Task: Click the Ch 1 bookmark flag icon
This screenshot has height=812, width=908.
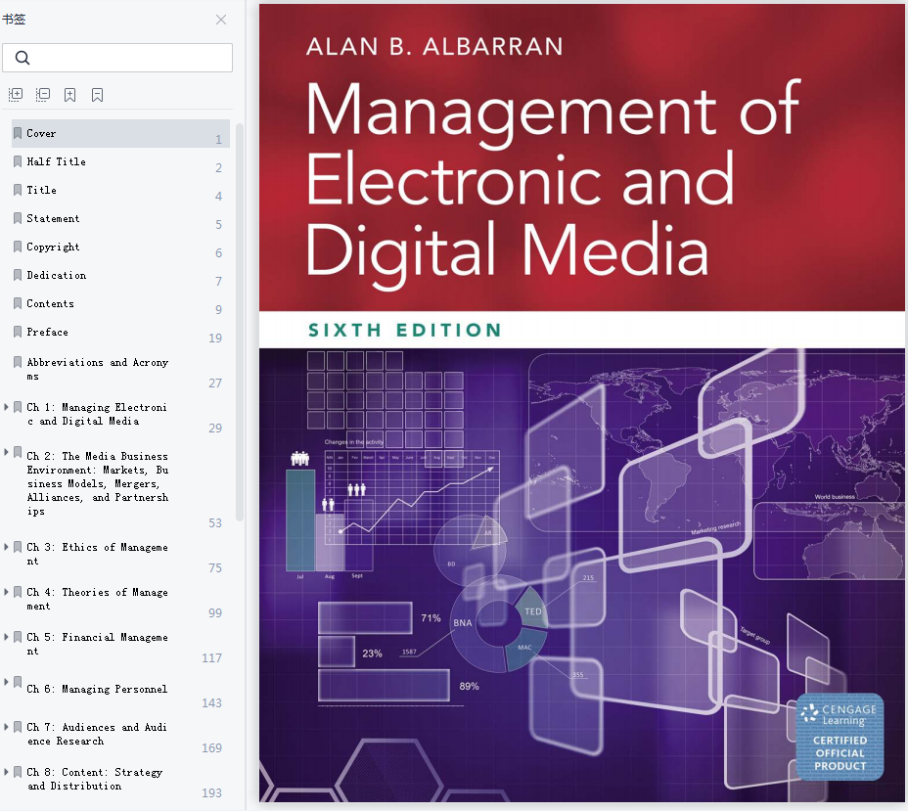Action: pos(18,407)
